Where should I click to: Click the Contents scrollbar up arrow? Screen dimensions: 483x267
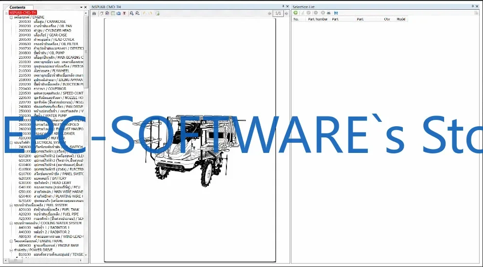click(86, 13)
